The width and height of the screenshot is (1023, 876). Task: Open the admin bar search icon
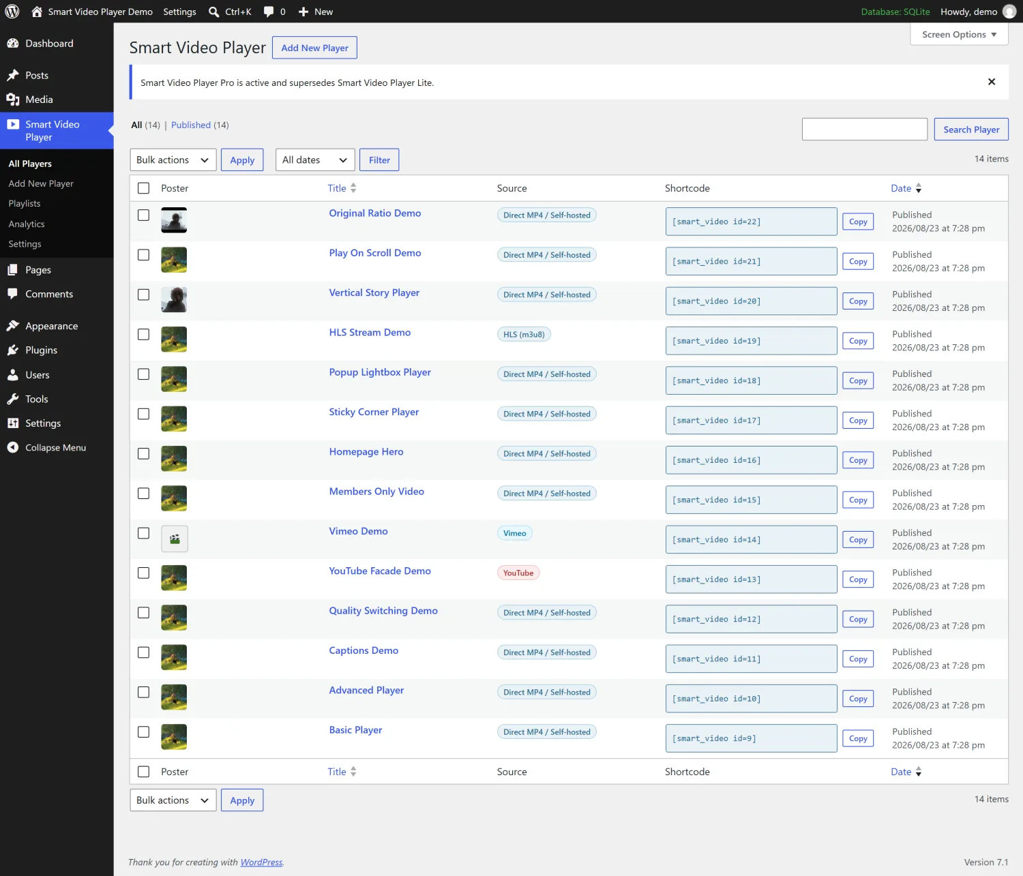(x=213, y=12)
